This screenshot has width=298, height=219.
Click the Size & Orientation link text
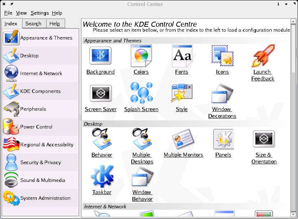tap(264, 158)
